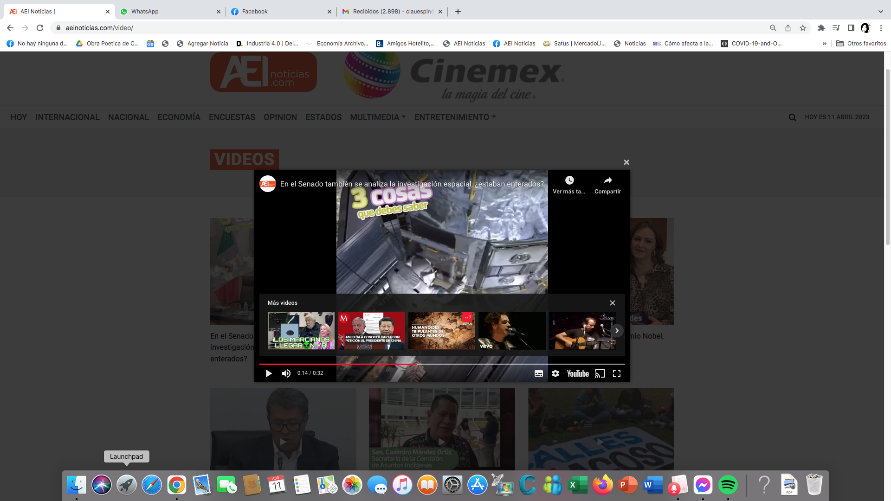Screen dimensions: 891x501
Task: Cast the video to a device
Action: [x=600, y=373]
